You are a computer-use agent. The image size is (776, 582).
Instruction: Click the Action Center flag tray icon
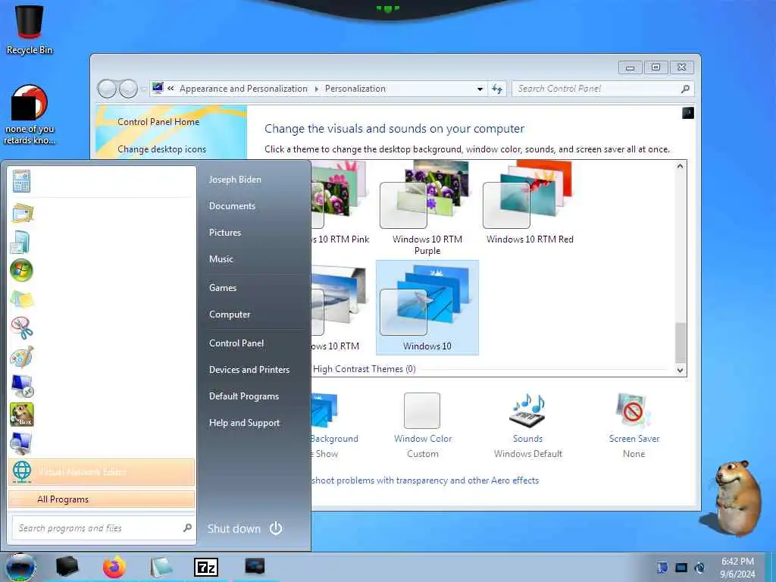click(662, 568)
